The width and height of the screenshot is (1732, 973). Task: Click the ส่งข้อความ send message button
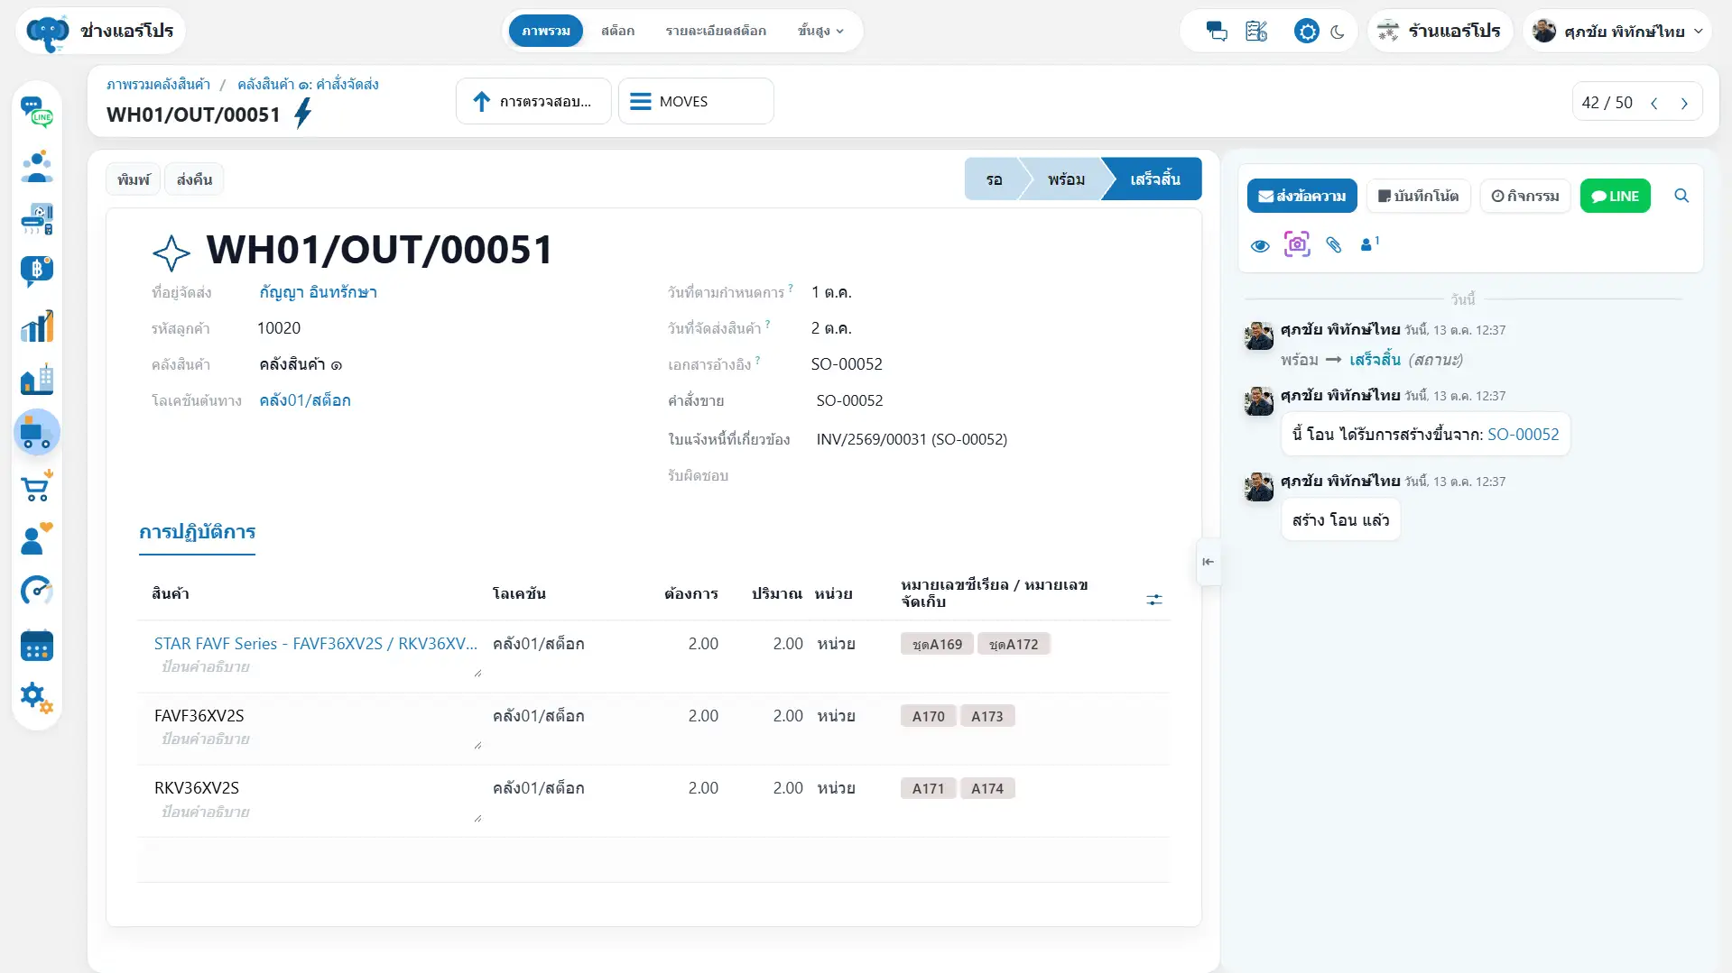coord(1301,196)
